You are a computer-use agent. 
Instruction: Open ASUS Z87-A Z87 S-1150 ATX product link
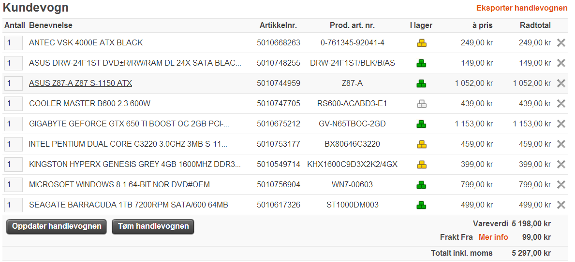(80, 83)
